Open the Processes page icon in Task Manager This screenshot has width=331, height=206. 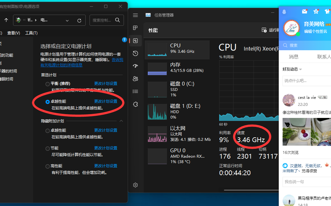135,28
